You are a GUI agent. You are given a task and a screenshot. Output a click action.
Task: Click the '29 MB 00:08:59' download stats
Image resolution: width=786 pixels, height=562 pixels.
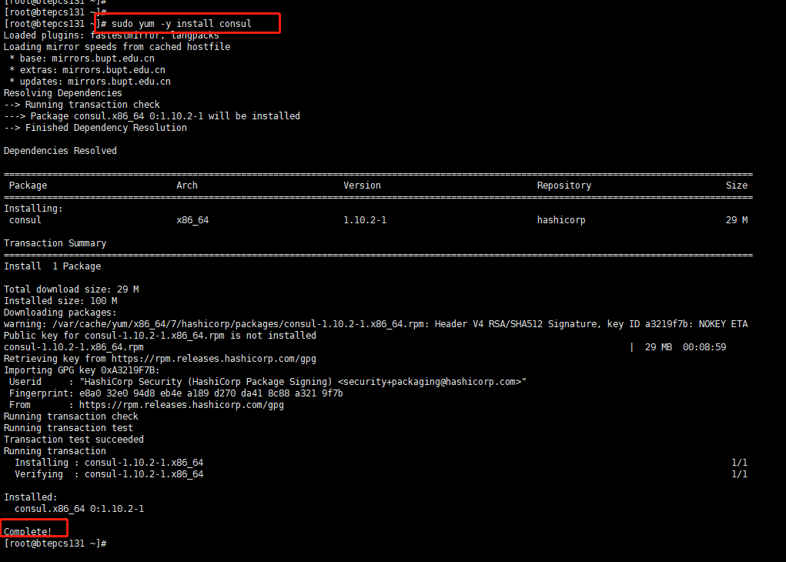[x=685, y=346]
